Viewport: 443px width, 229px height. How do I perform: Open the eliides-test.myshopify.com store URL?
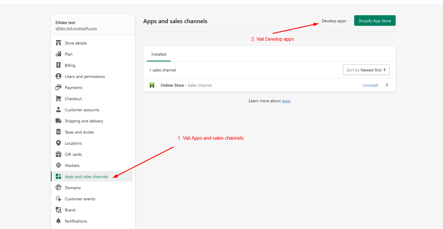(76, 28)
